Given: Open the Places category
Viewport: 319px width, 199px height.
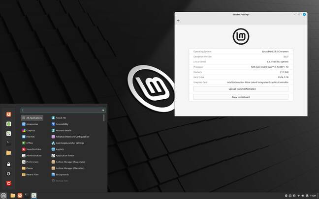Looking at the screenshot, I should tap(27, 168).
